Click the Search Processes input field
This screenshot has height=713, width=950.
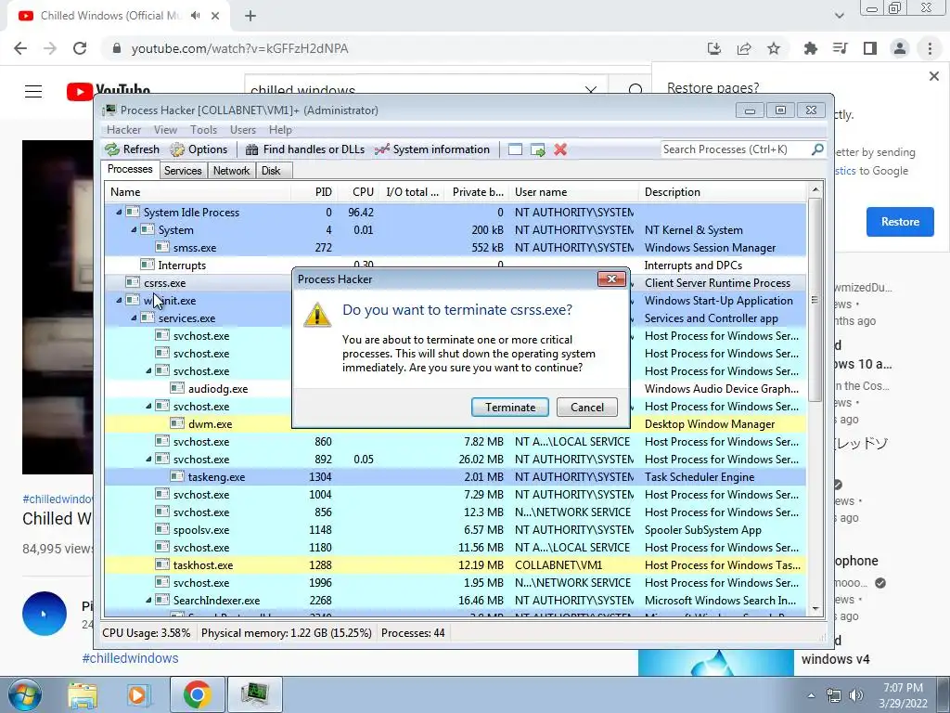click(x=736, y=149)
